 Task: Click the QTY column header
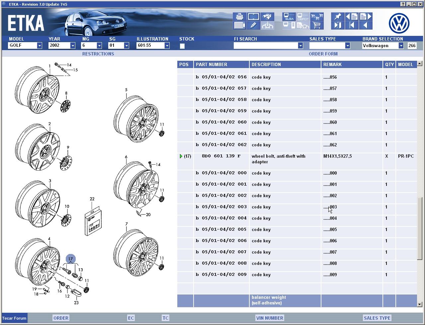point(389,64)
